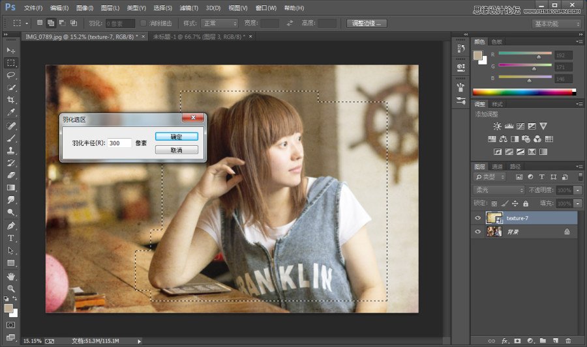This screenshot has width=587, height=347.
Task: Select the Path Selection tool
Action: point(10,250)
